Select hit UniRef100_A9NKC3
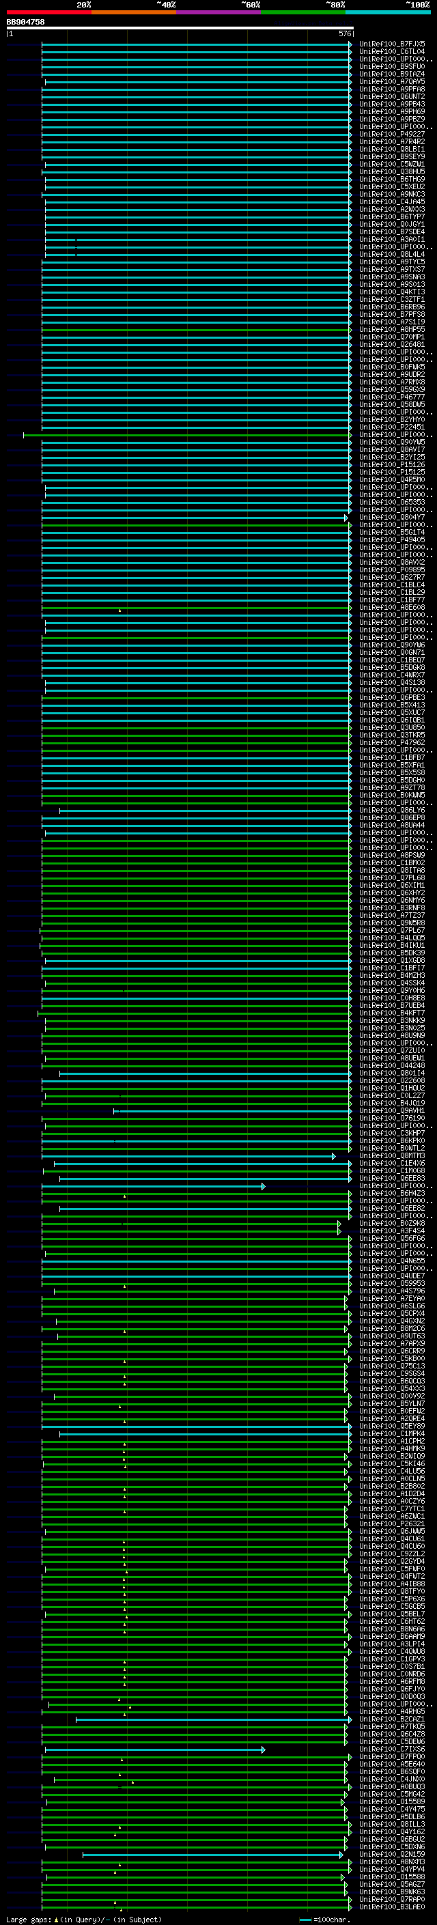The image size is (437, 1925). pos(392,195)
